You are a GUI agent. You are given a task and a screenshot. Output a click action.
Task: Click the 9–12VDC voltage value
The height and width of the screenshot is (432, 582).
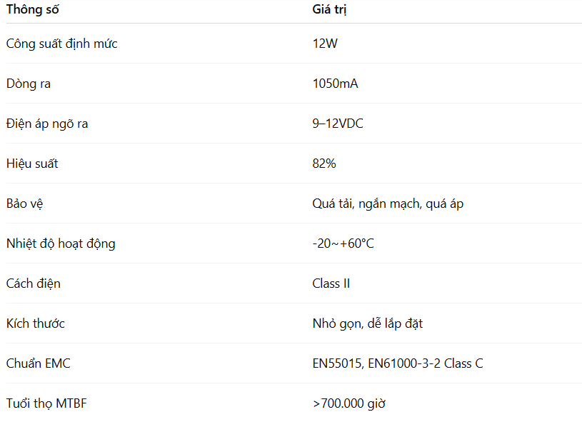point(338,124)
